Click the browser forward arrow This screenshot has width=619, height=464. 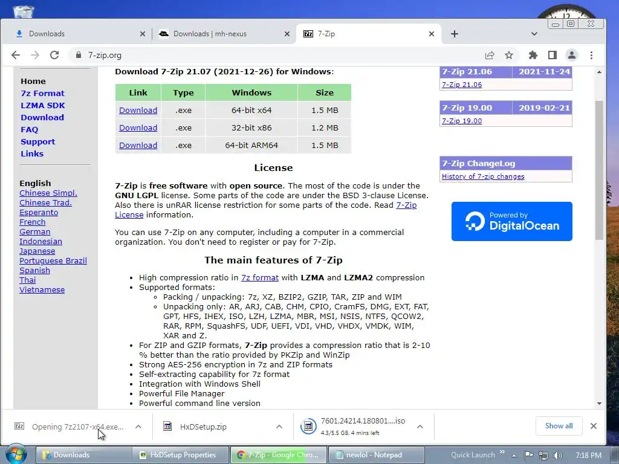tap(35, 55)
